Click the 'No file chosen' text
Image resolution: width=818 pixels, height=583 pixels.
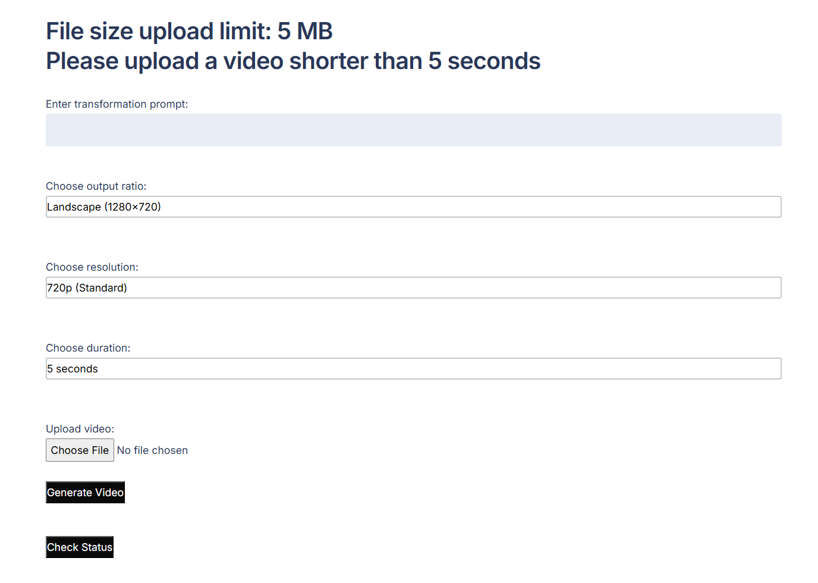152,450
